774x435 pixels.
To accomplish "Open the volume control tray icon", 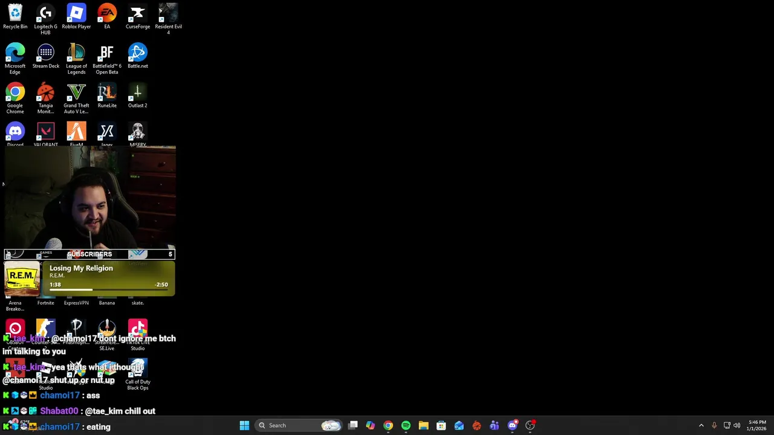I will 737,425.
